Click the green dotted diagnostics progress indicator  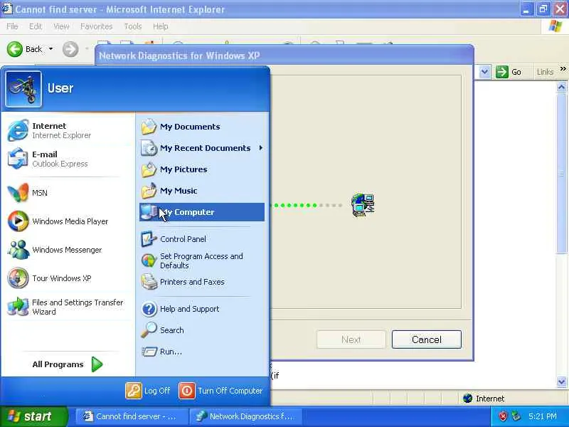tap(307, 205)
